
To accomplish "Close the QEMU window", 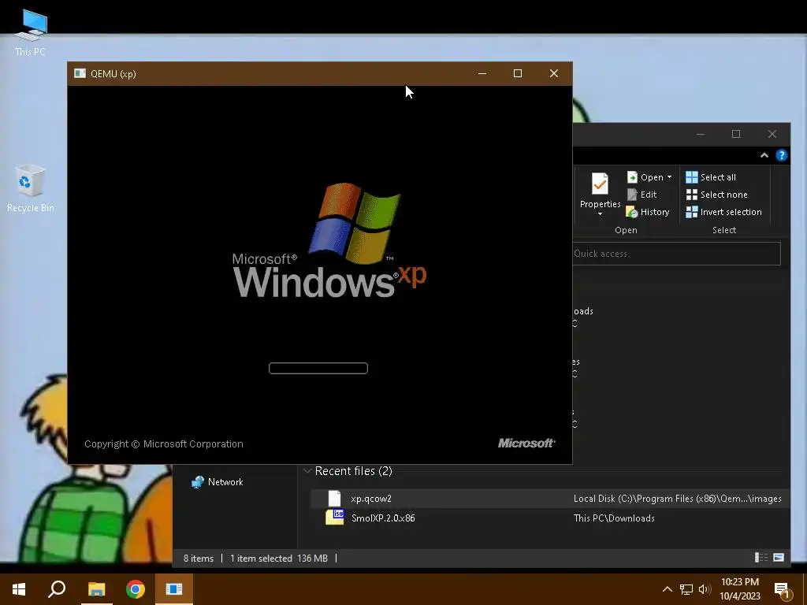I will point(554,73).
